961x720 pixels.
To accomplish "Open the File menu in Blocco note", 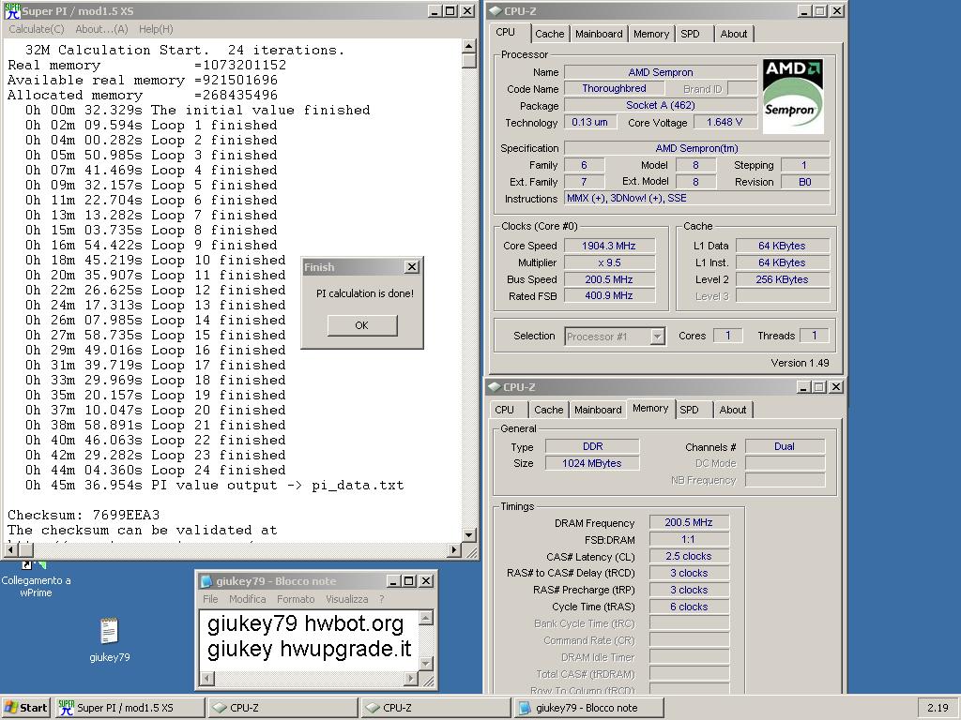I will (210, 599).
